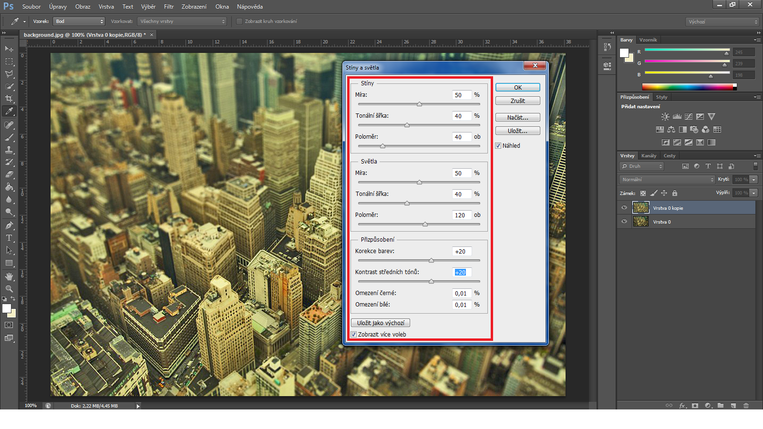Enable Zobrazit kruh vzorkování checkbox
This screenshot has height=429, width=763.
coord(239,21)
